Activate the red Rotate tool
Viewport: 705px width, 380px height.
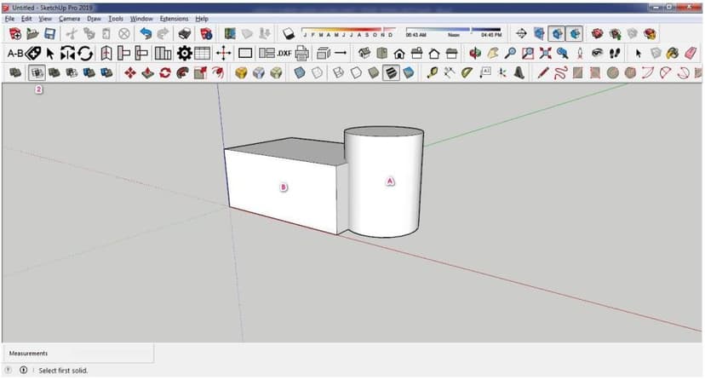point(165,72)
